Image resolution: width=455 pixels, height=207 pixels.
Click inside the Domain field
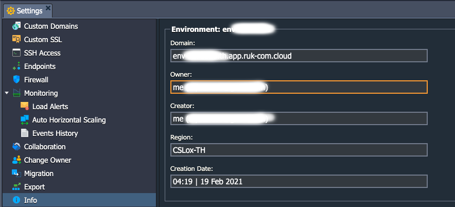[299, 56]
